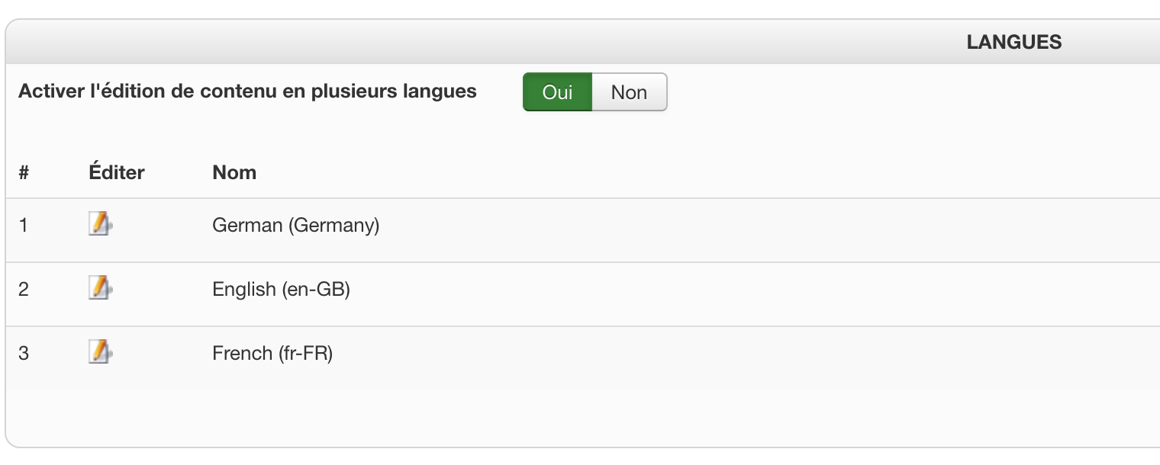
Task: Click the # column header
Action: coord(24,172)
